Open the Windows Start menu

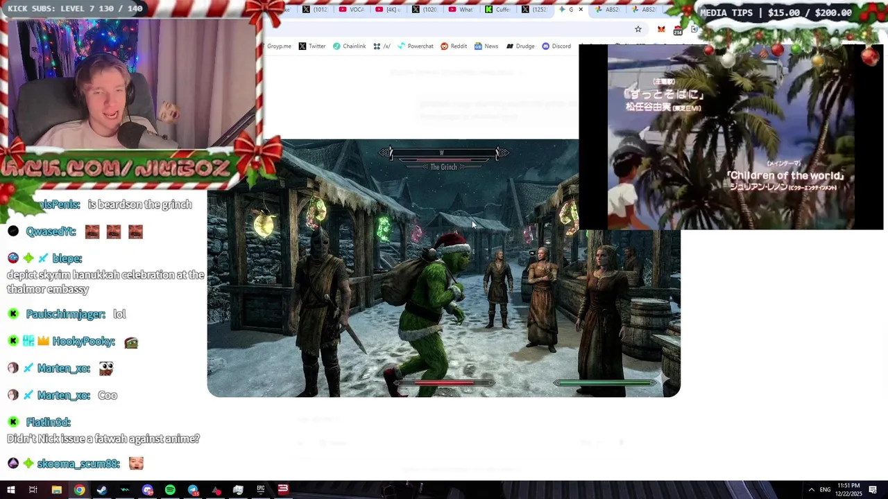click(x=10, y=490)
